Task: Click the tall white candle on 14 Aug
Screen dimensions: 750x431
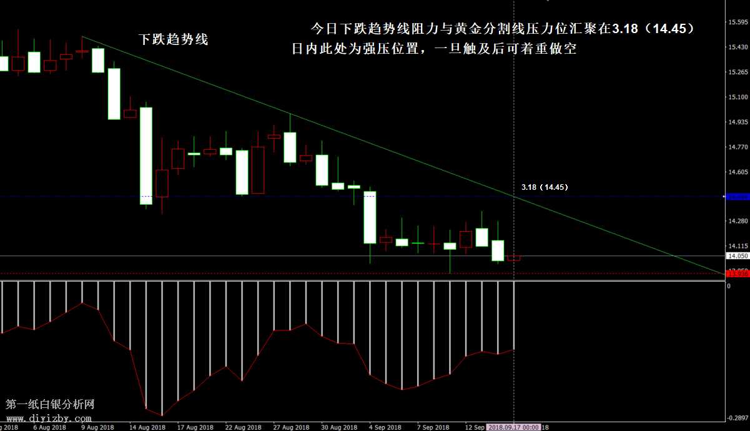Action: 146,156
